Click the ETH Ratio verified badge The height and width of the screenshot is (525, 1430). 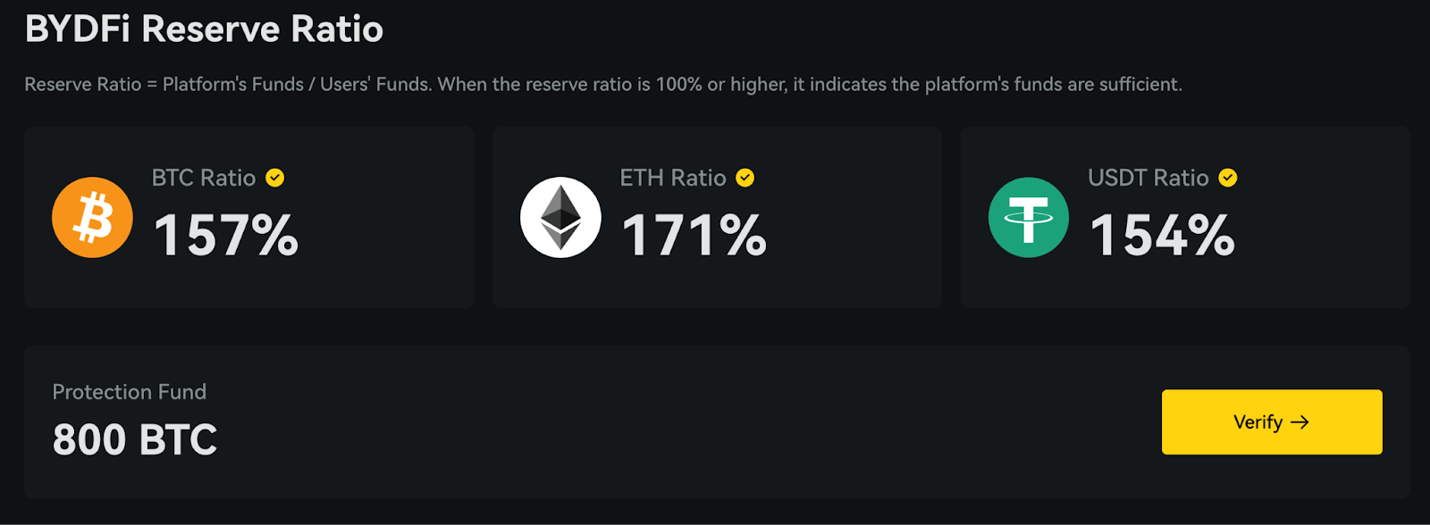744,178
